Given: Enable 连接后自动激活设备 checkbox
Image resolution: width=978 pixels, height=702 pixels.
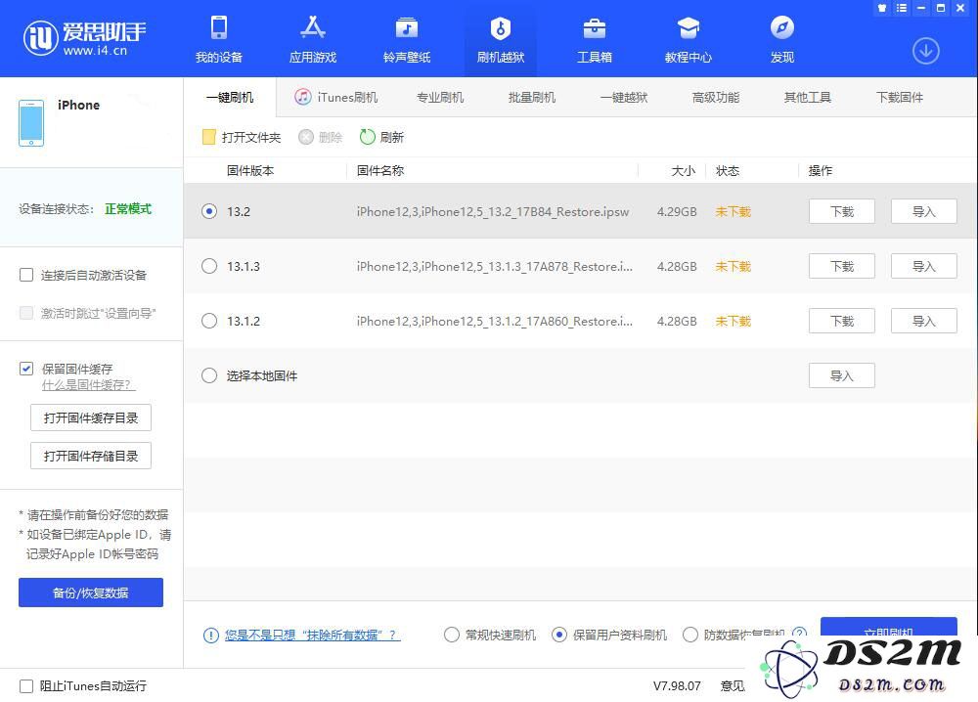Looking at the screenshot, I should coord(26,275).
